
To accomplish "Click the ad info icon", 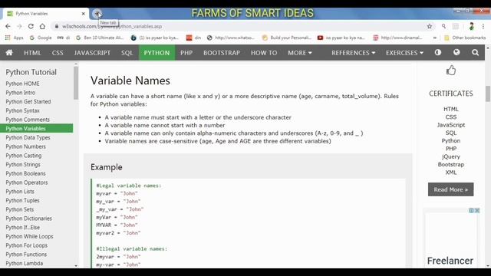I will pyautogui.click(x=471, y=211).
